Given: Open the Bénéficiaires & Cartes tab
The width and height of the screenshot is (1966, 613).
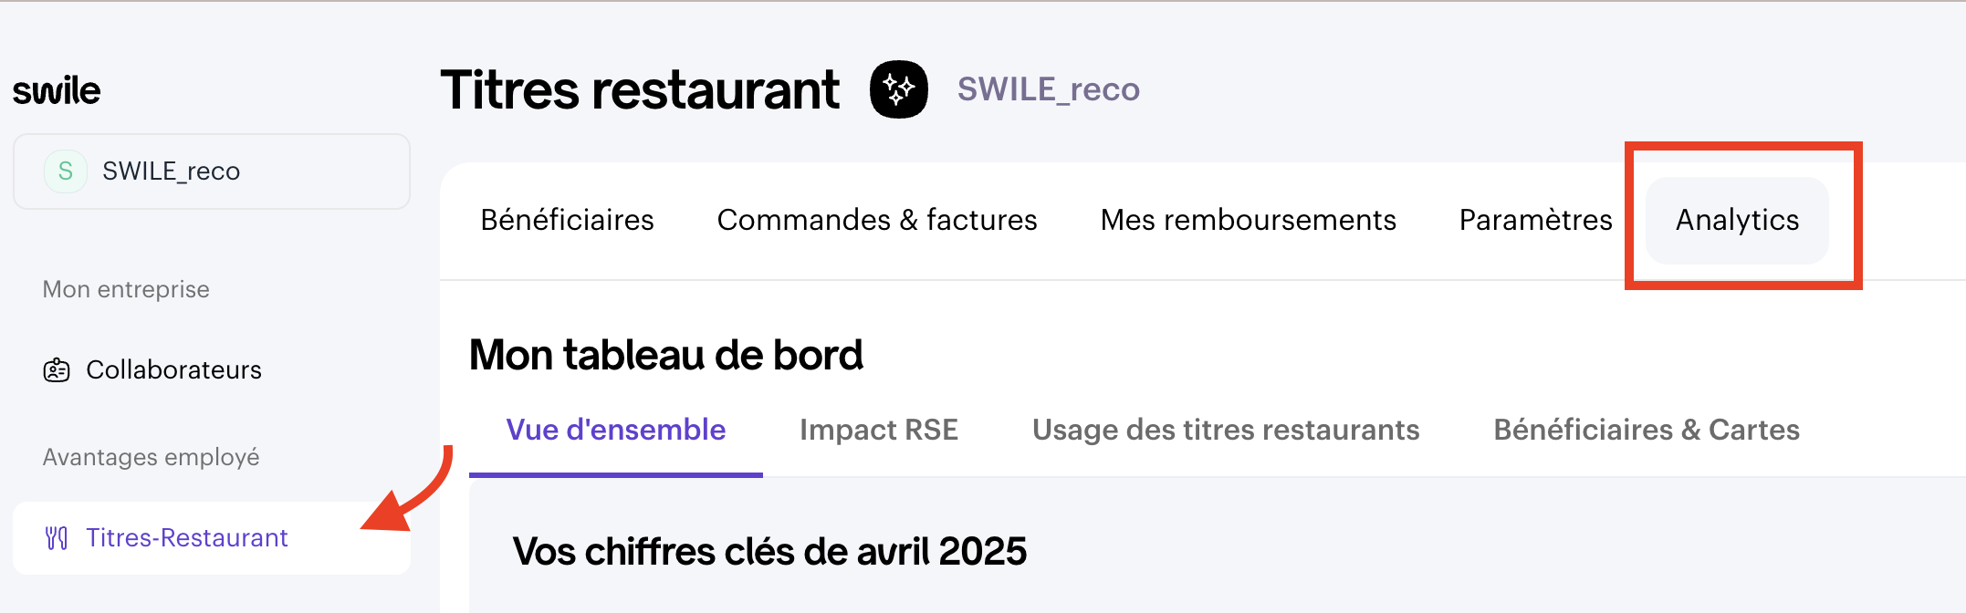Looking at the screenshot, I should click(x=1647, y=430).
